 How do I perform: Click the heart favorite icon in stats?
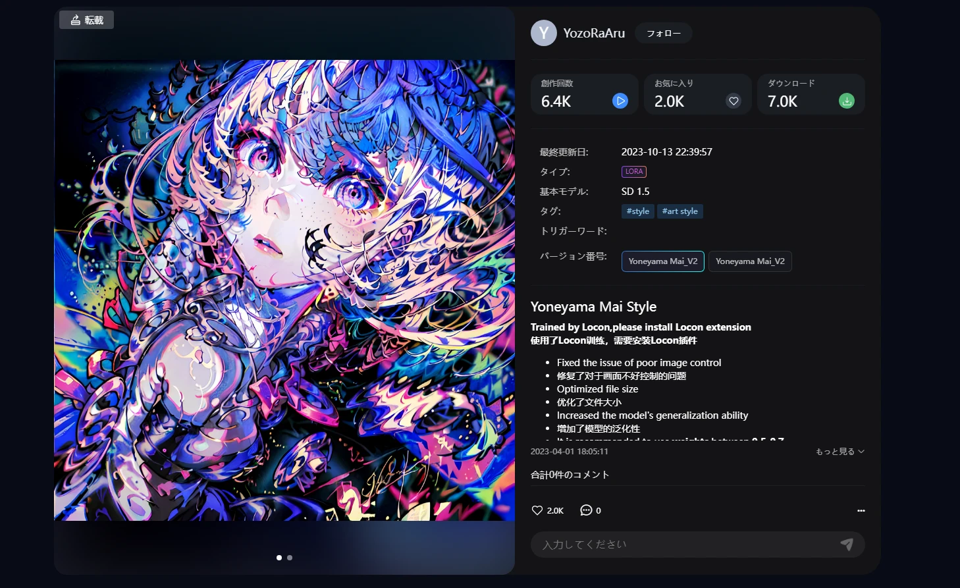pyautogui.click(x=733, y=101)
